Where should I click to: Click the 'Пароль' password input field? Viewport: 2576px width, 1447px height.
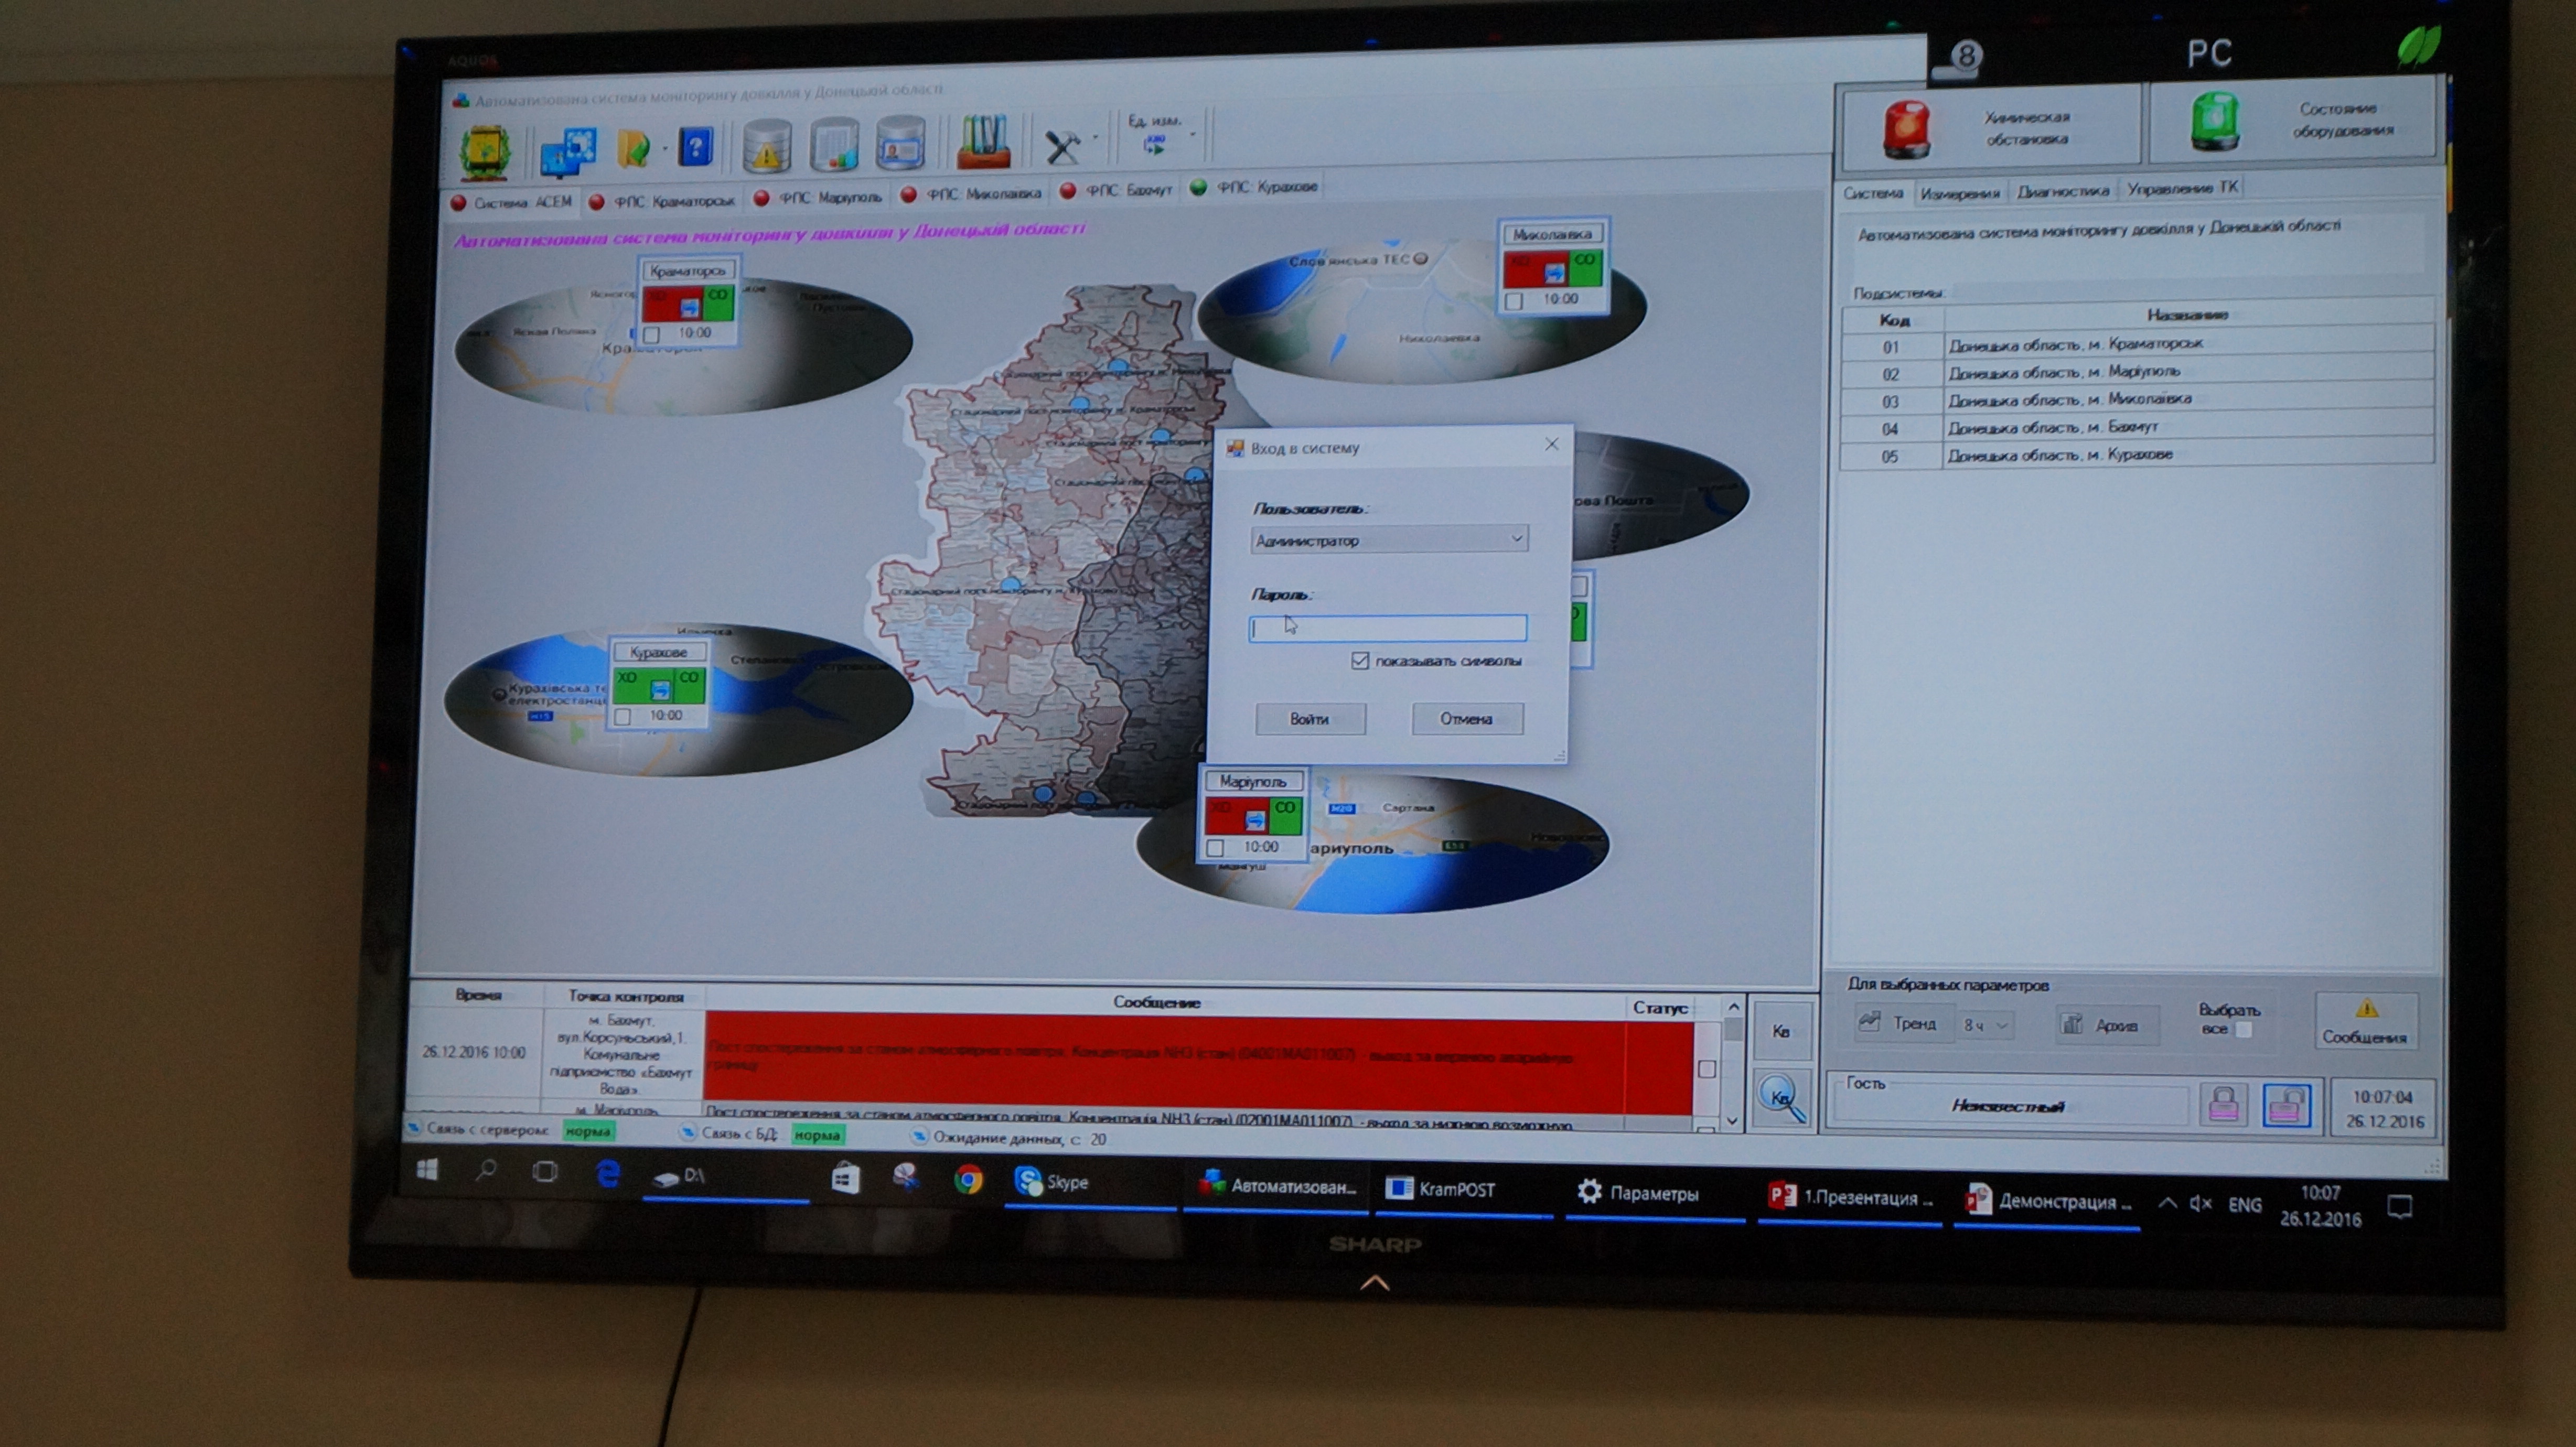1388,628
